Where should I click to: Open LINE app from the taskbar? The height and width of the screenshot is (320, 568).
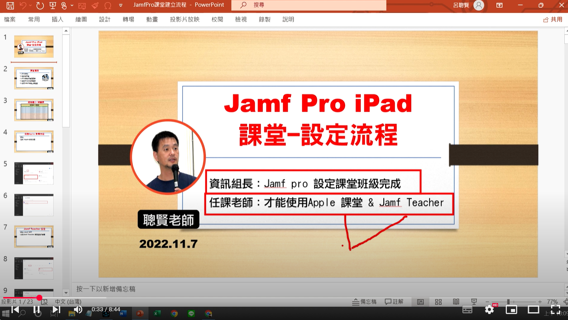click(x=191, y=314)
